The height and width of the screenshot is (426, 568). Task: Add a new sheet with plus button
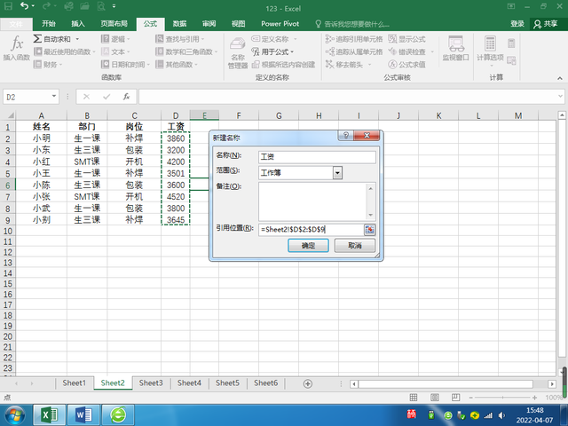coord(308,383)
